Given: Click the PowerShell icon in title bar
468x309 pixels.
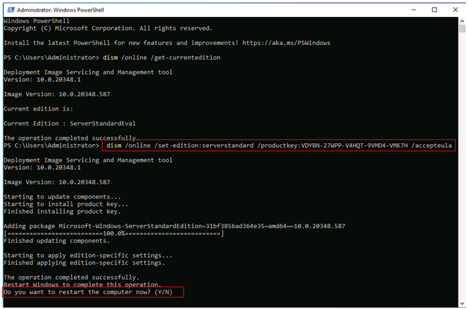Looking at the screenshot, I should tap(11, 10).
